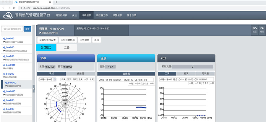Click the 搜索 search button
Image resolution: width=266 pixels, height=122 pixels.
pos(27,29)
